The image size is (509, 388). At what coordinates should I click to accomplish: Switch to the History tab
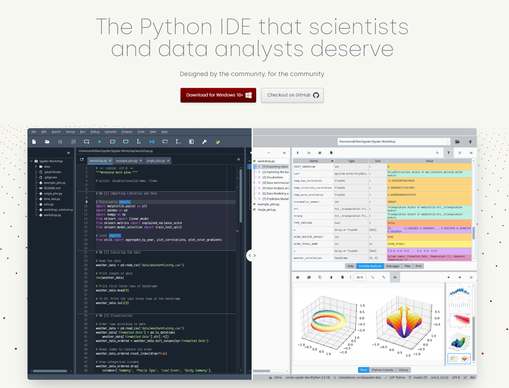coord(403,370)
